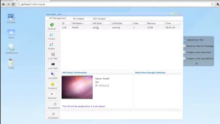Start Link:RDP remote desktop
The width and height of the screenshot is (220, 124).
[53, 76]
